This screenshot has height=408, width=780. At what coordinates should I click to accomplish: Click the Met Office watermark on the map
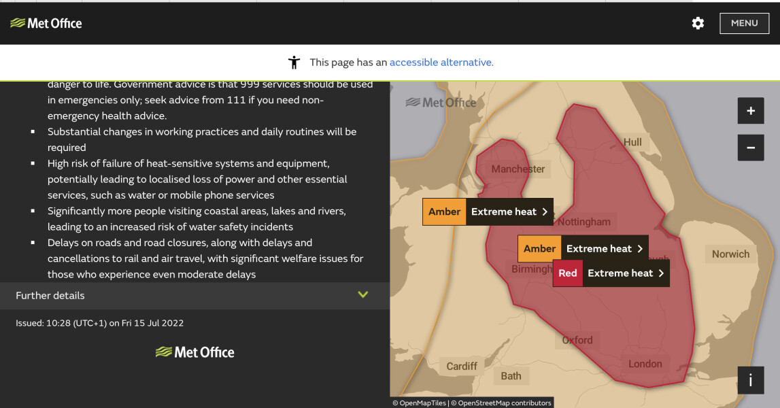[440, 102]
